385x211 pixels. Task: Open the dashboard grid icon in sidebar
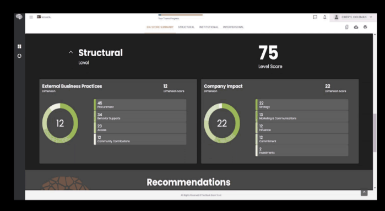[x=19, y=46]
